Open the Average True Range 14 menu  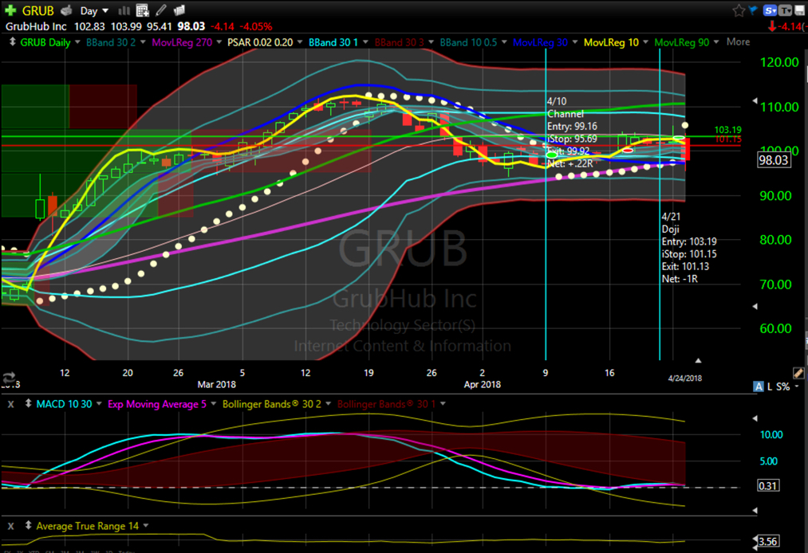click(146, 526)
